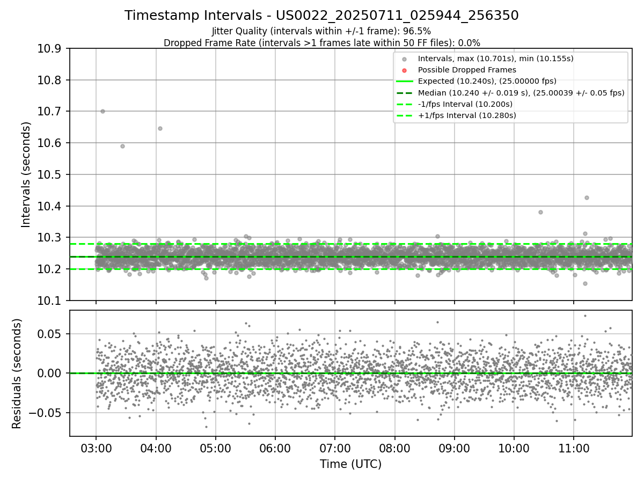Click the 'Dropped Frame Rate' subtitle line

pos(321,43)
